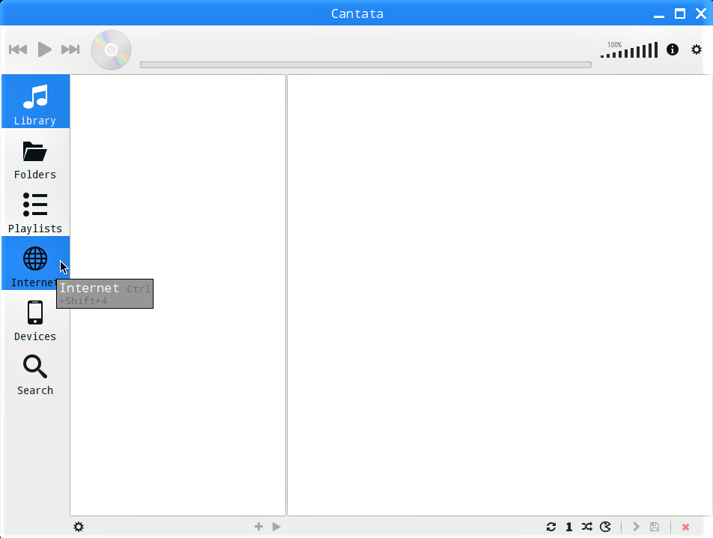This screenshot has width=713, height=538.
Task: Open the bottom-left view settings gear
Action: (79, 527)
